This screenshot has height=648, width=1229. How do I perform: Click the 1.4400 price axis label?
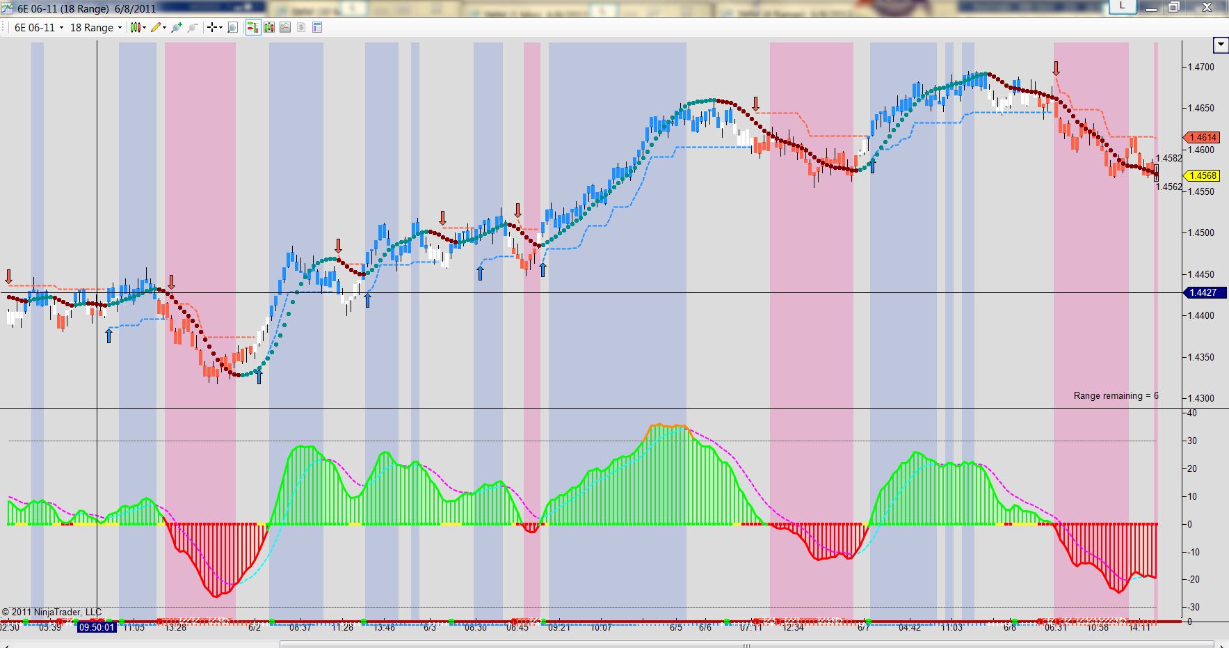pos(1201,316)
